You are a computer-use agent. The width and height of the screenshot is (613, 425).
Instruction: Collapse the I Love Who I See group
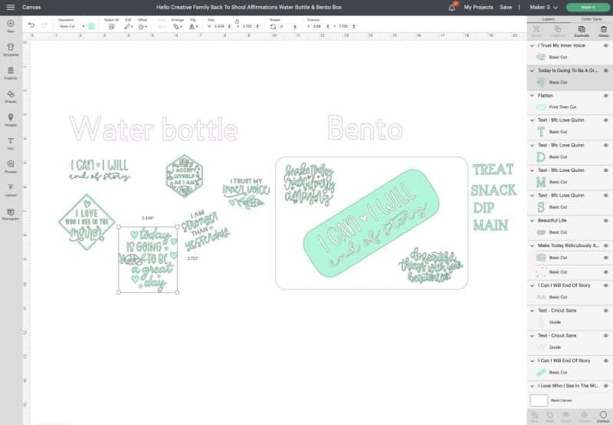(x=532, y=386)
